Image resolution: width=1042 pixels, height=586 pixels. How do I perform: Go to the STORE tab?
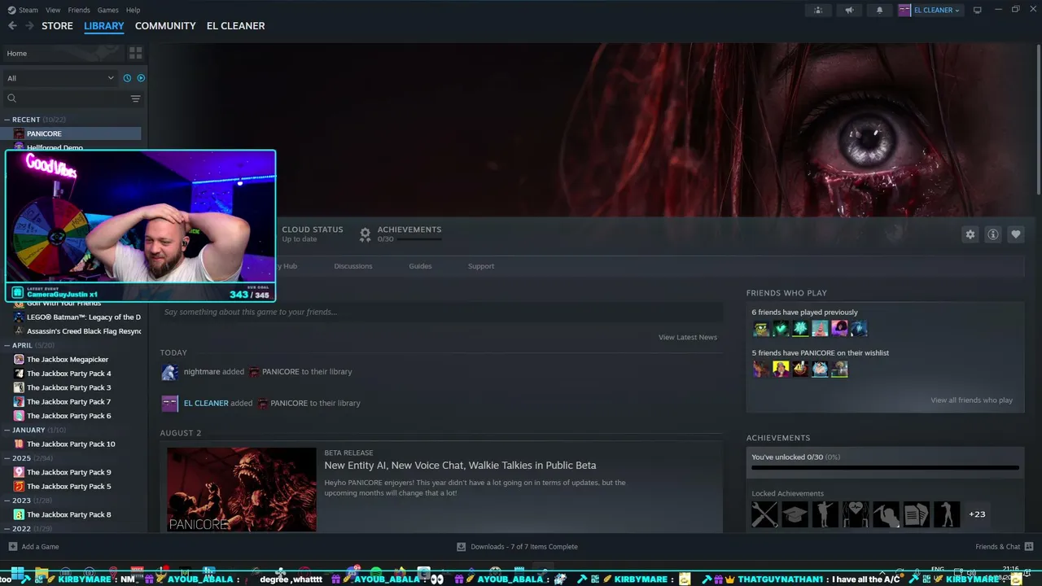(x=57, y=26)
